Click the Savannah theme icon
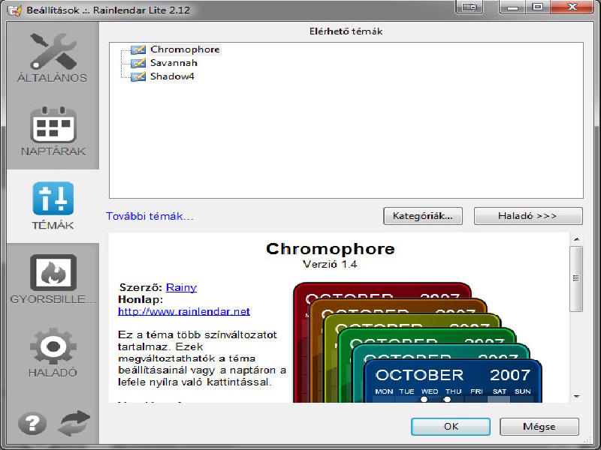The image size is (601, 450). (138, 63)
